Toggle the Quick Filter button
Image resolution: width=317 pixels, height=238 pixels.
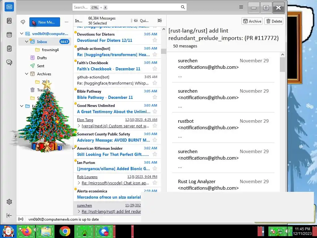coord(141,20)
